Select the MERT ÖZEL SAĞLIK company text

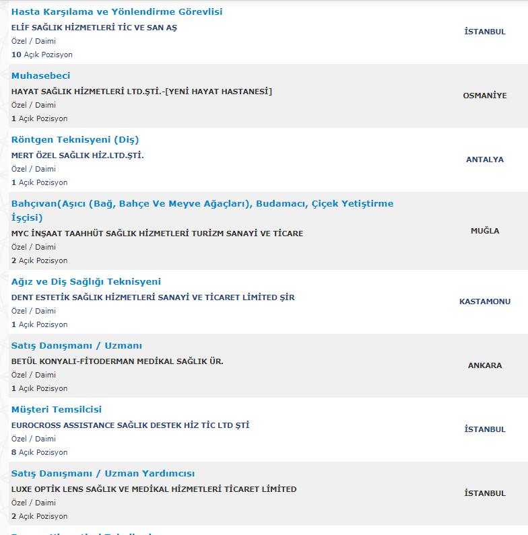coord(77,155)
